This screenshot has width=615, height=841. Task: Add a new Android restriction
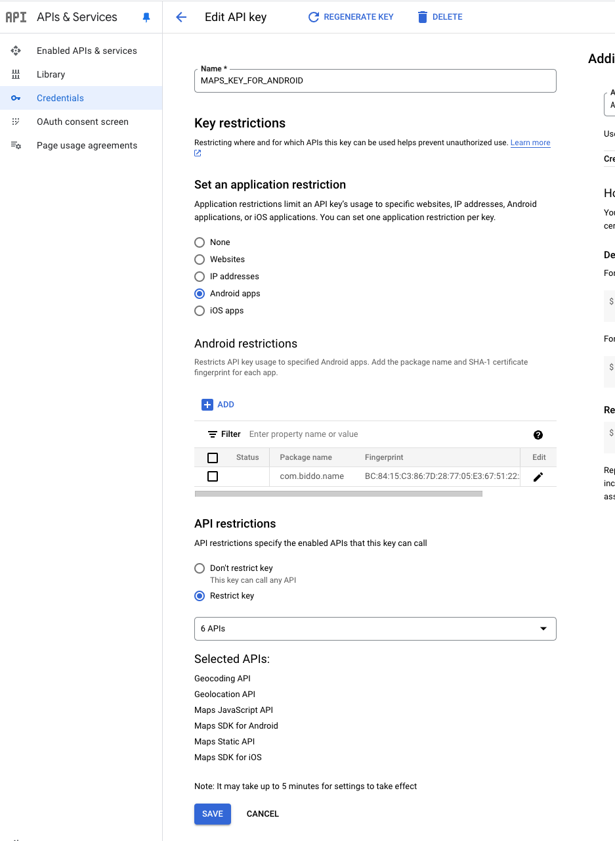coord(218,405)
